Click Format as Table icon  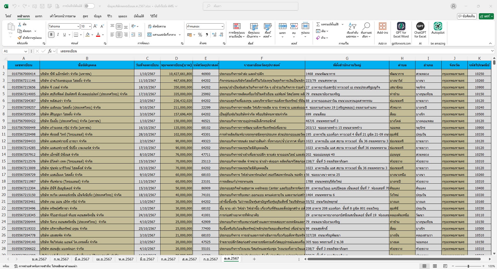click(x=254, y=26)
